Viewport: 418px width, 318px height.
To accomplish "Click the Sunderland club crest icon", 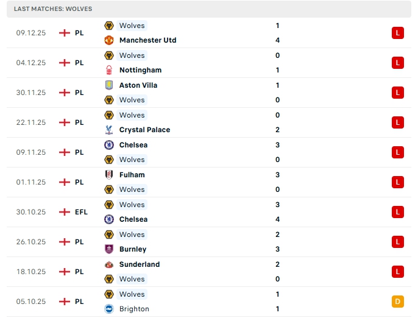I will pos(109,264).
